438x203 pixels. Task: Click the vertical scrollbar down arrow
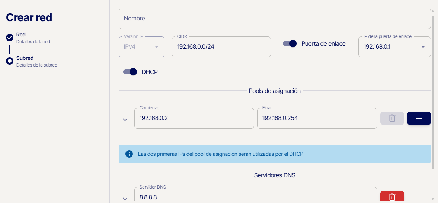tap(432, 199)
